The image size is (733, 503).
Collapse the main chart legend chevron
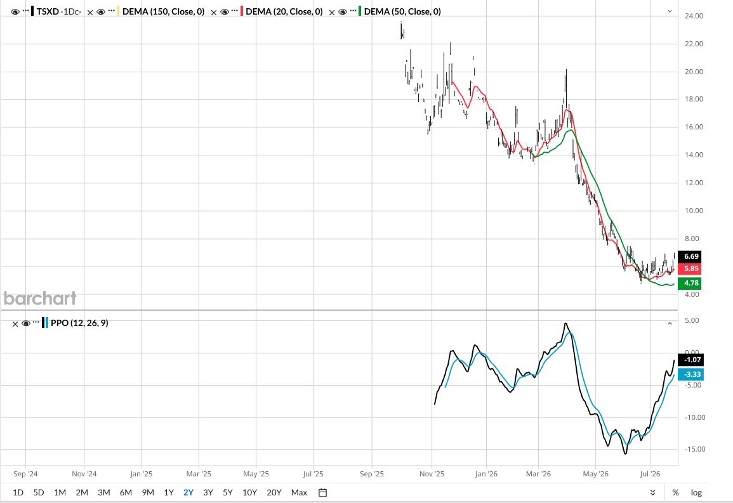[670, 11]
